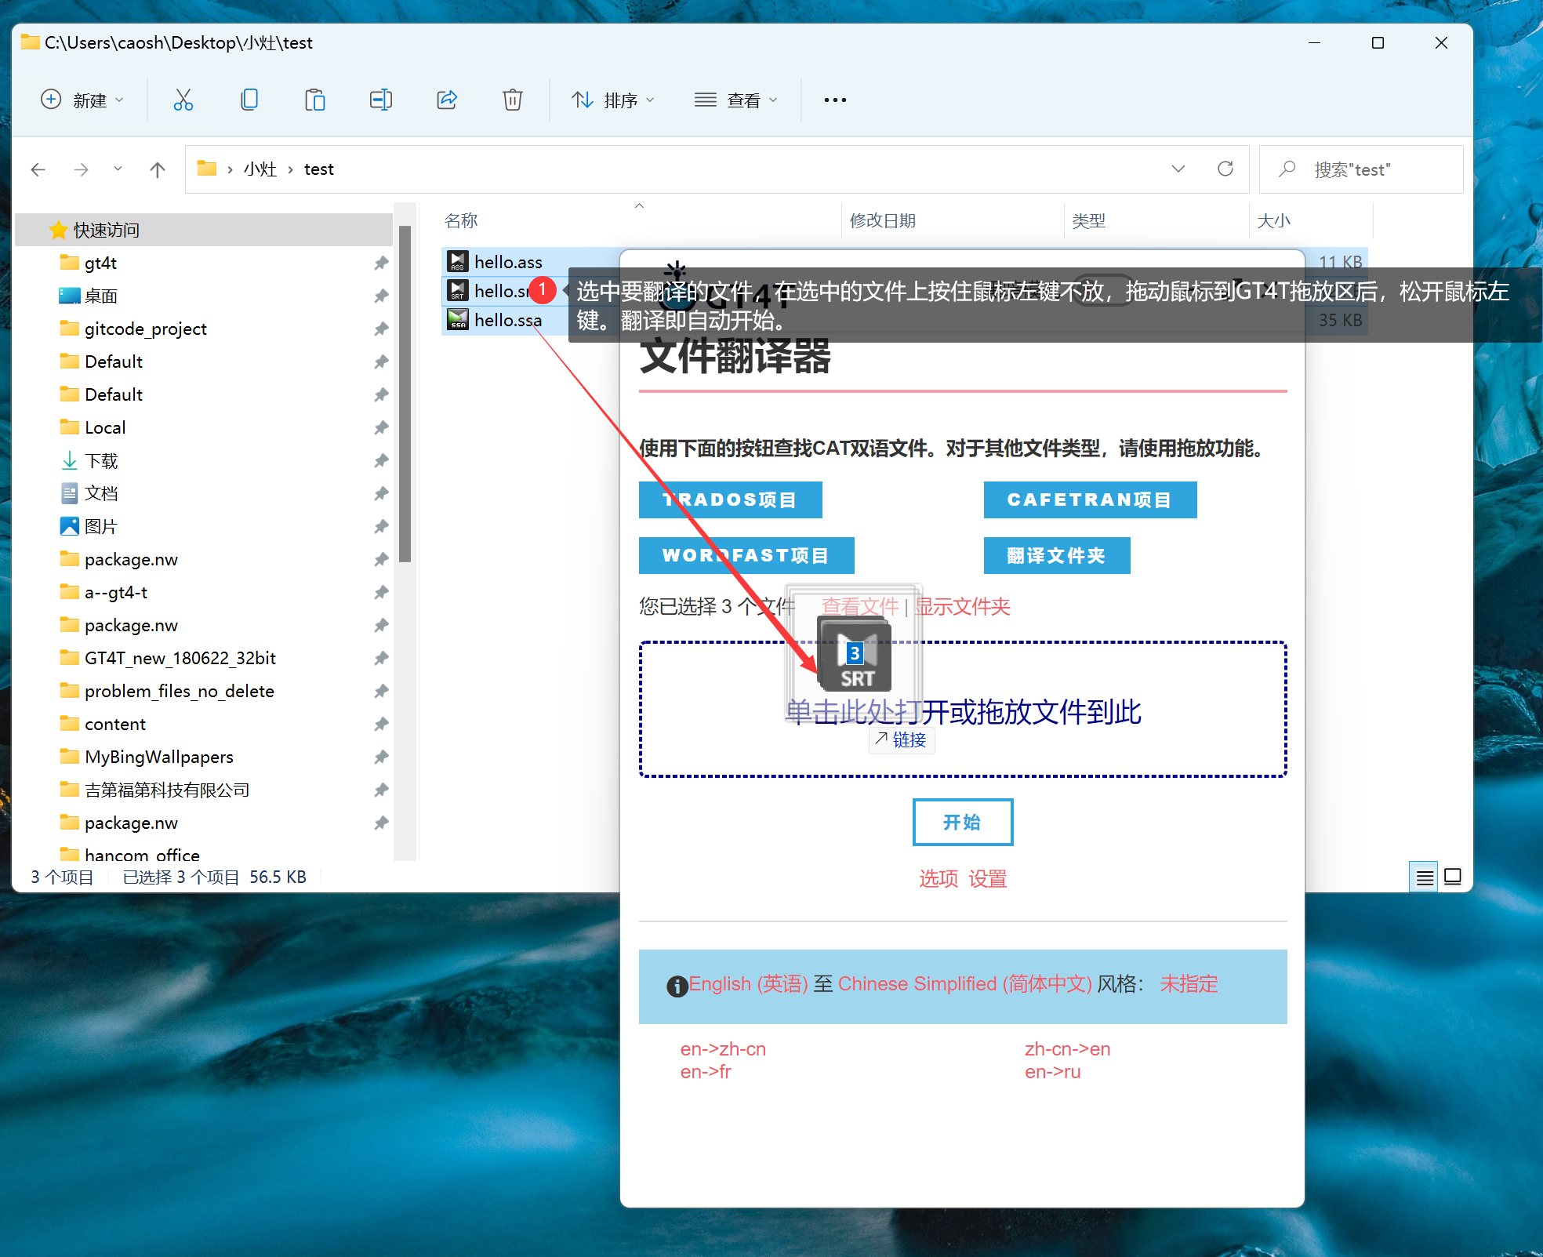
Task: Navigate up one folder with the up arrow
Action: pos(158,169)
